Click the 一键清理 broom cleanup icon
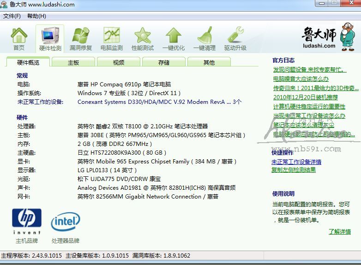 pyautogui.click(x=205, y=39)
